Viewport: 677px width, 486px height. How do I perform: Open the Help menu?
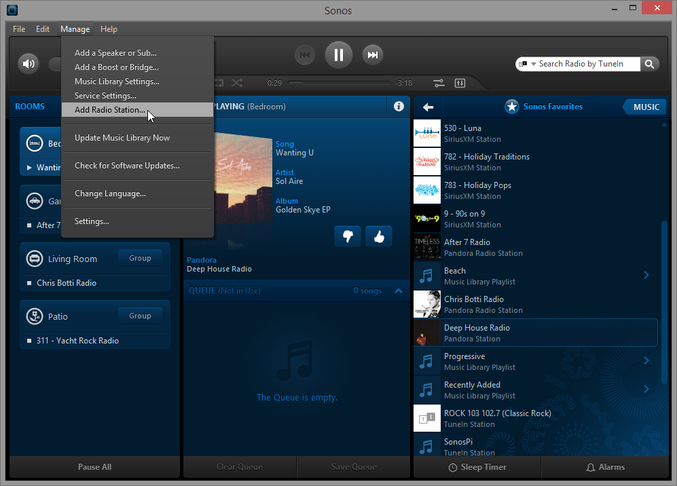click(109, 29)
